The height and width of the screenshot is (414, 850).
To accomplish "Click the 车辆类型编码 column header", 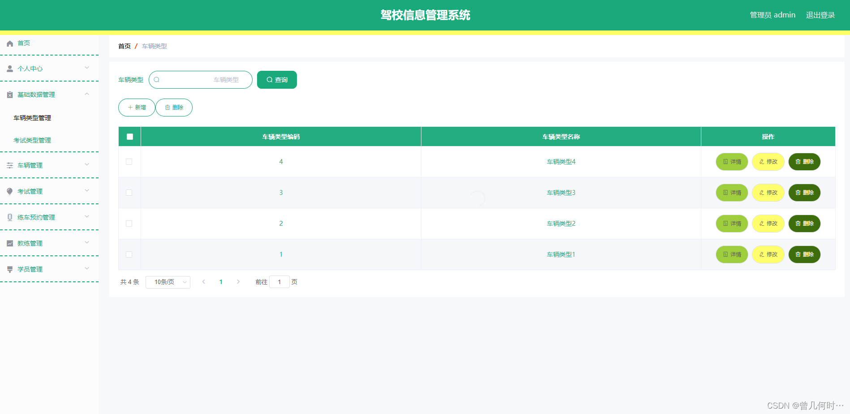I will point(281,137).
